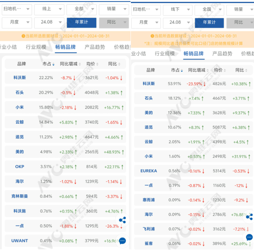Screen dimensions: 254x250
Task: Click 年累计 button in left panel
Action: click(81, 22)
